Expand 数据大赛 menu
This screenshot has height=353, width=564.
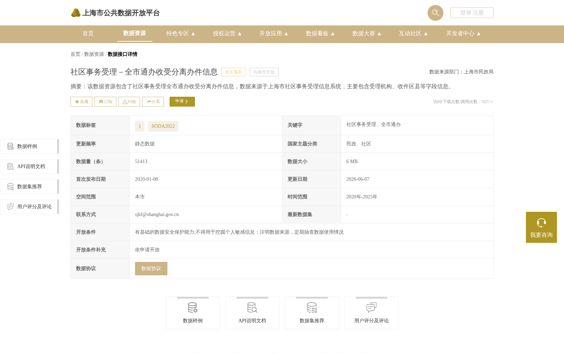367,34
